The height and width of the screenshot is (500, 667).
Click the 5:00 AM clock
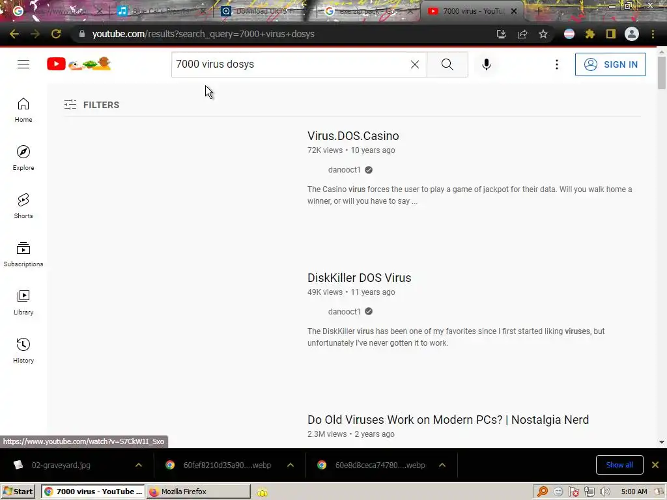tap(634, 492)
